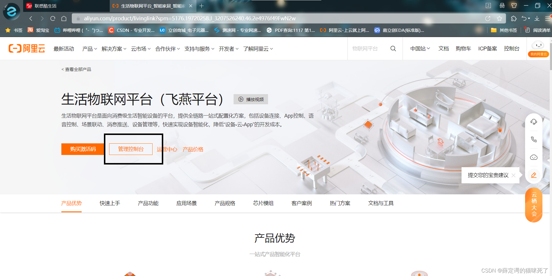
Task: Close the 提交您的宝贵建议 tooltip
Action: tap(514, 175)
